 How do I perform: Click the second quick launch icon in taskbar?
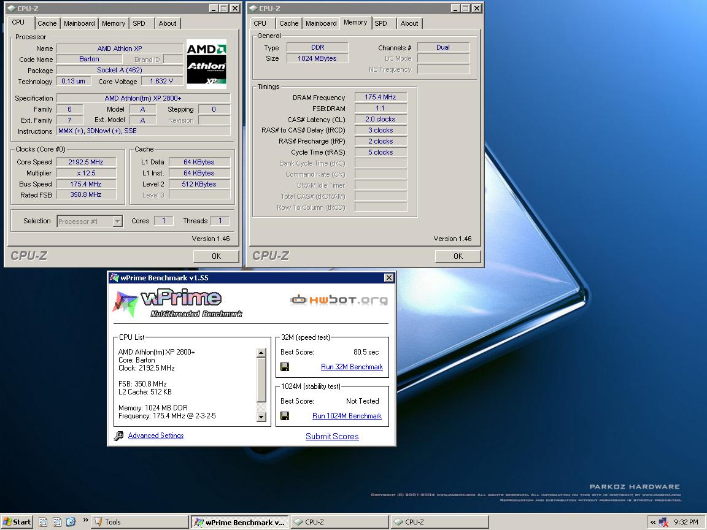pos(57,522)
